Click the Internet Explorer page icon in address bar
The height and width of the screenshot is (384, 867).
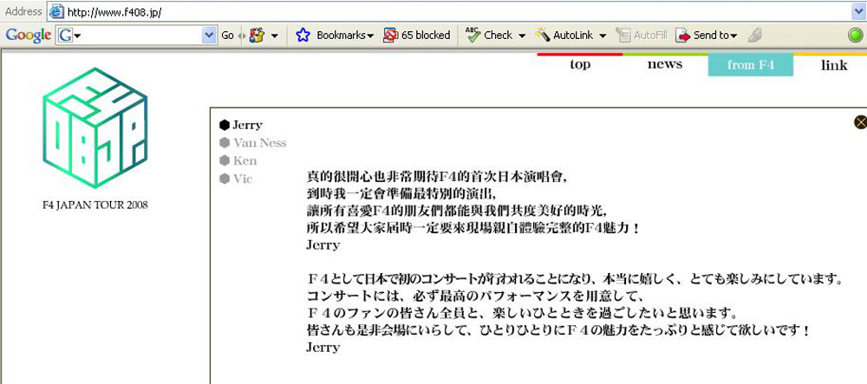(56, 11)
